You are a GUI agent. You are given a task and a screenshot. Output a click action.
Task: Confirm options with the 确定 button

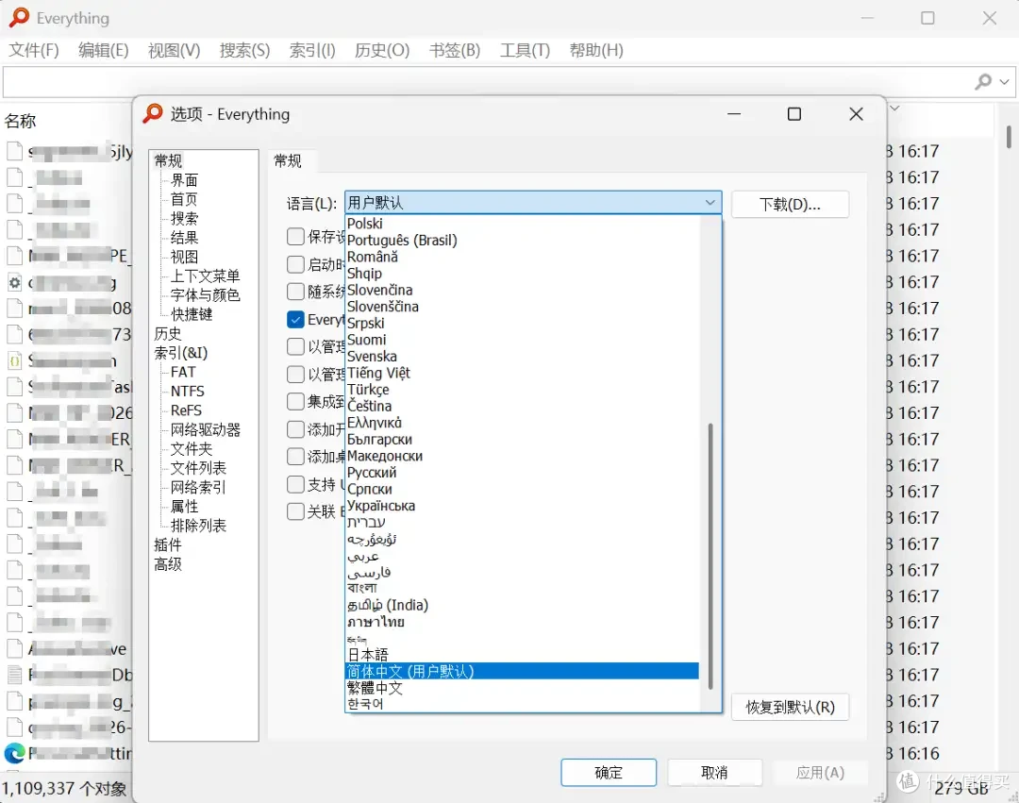(x=609, y=773)
